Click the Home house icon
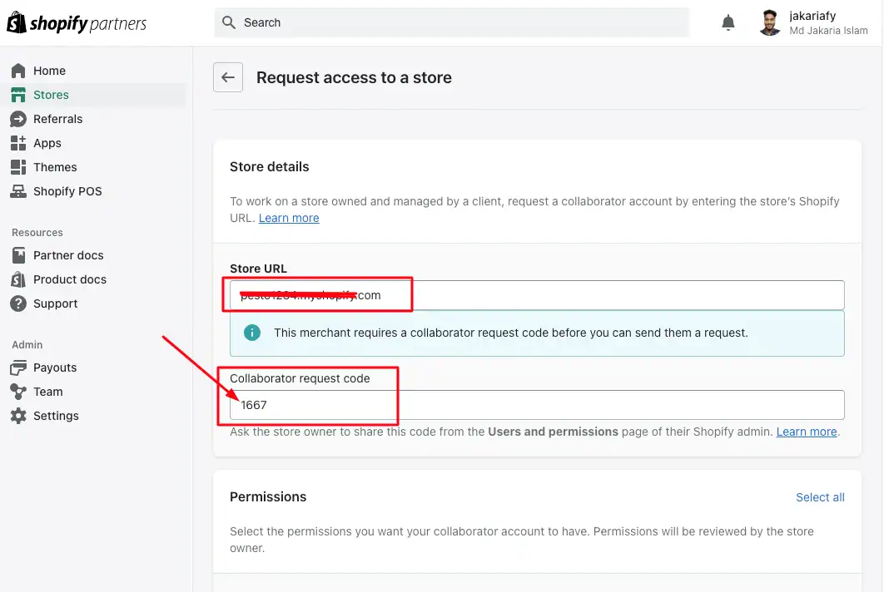The image size is (884, 592). [x=18, y=71]
